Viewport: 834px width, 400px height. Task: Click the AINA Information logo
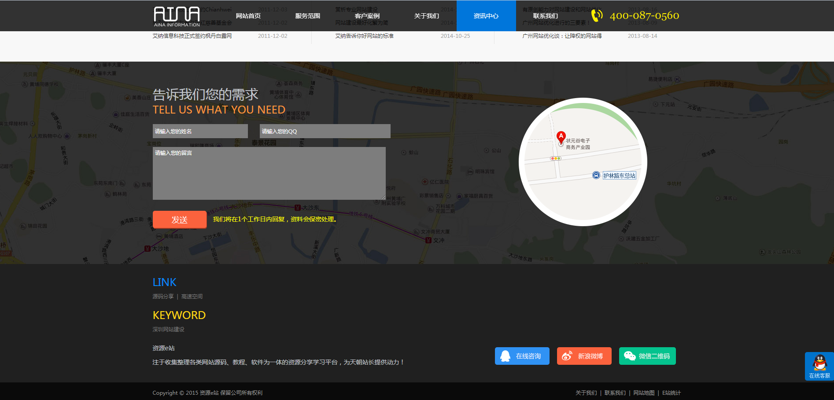pos(177,17)
